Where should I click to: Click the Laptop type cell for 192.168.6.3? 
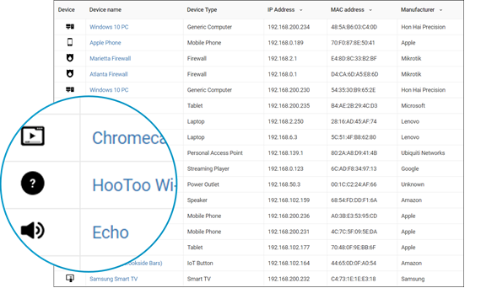pyautogui.click(x=196, y=137)
